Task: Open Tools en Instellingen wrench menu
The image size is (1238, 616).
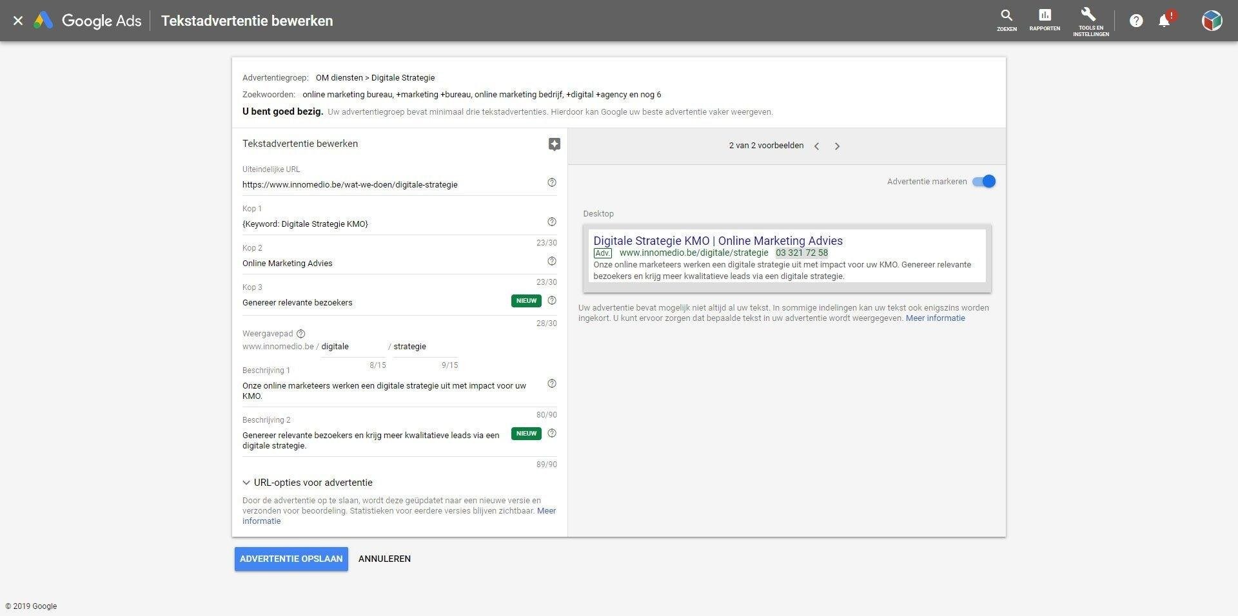Action: pos(1090,21)
